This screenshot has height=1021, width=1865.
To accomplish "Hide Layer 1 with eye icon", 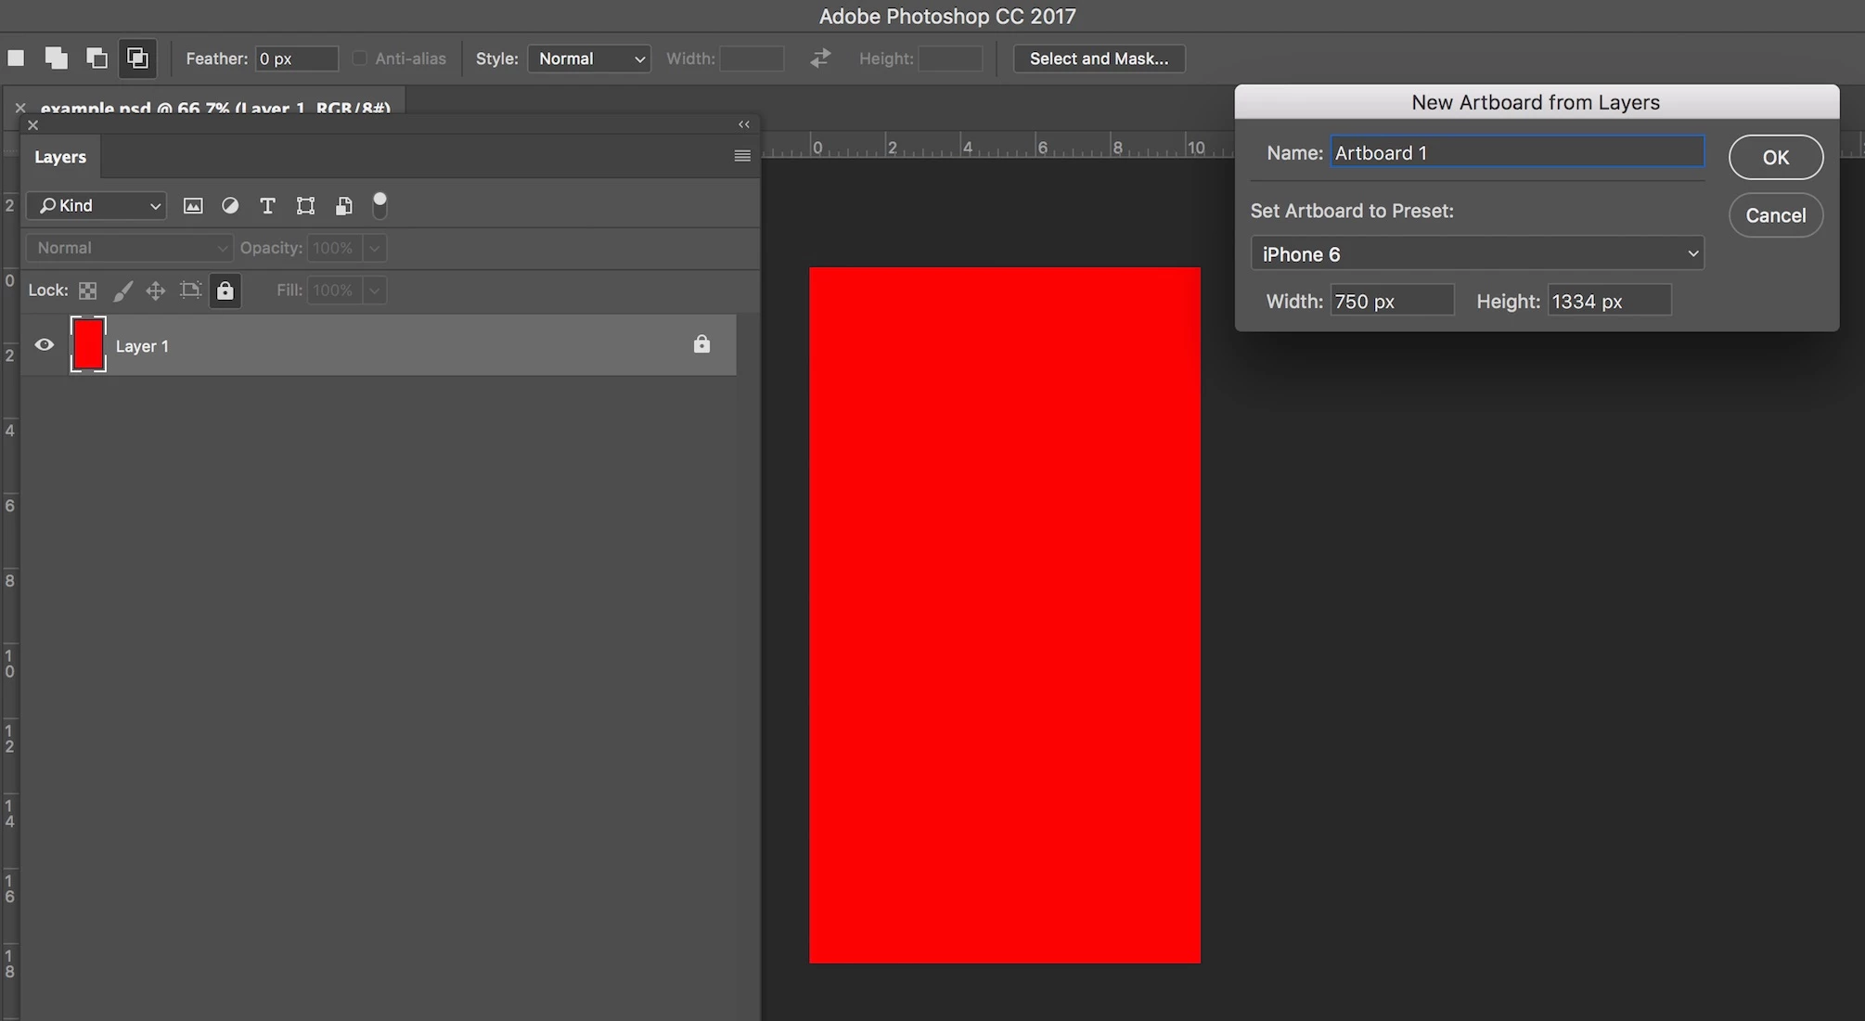I will tap(44, 345).
